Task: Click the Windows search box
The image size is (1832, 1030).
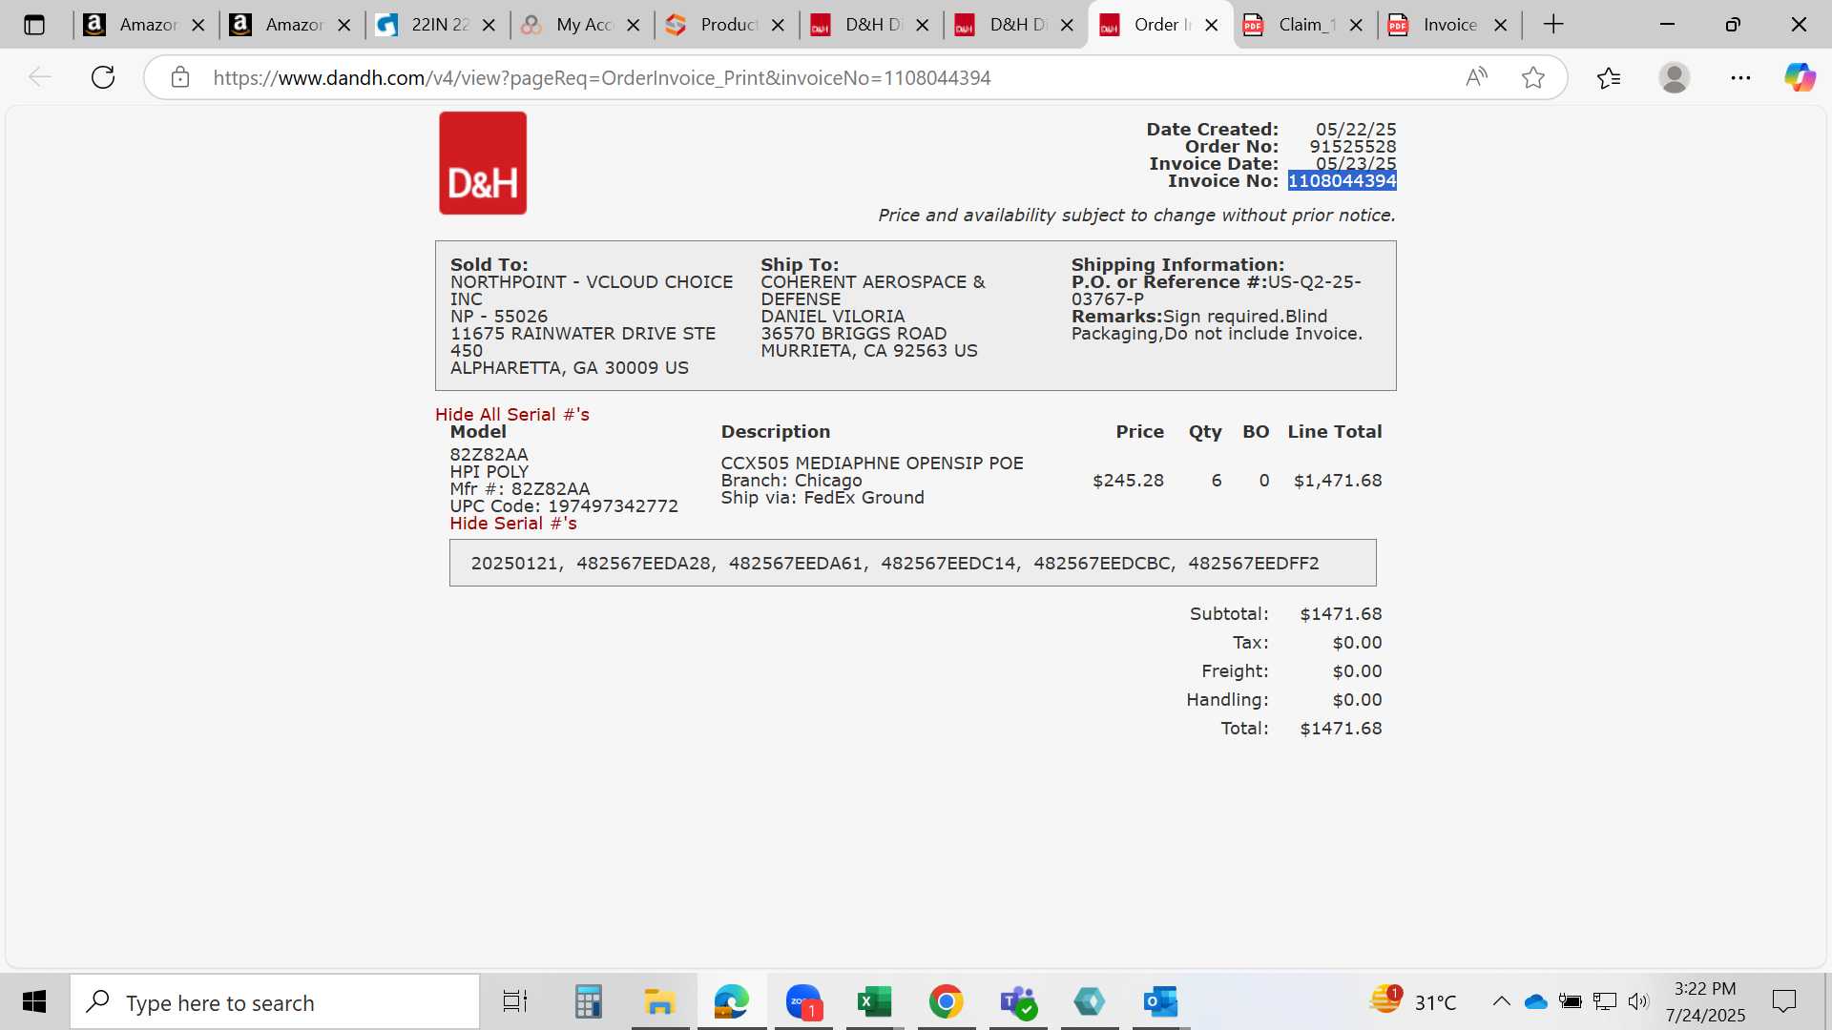Action: pos(275,1001)
